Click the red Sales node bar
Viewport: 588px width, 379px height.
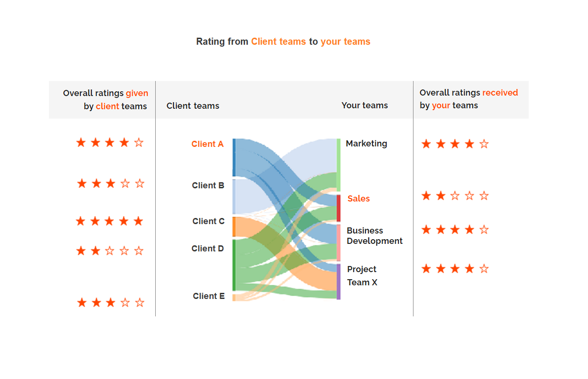[x=338, y=208]
